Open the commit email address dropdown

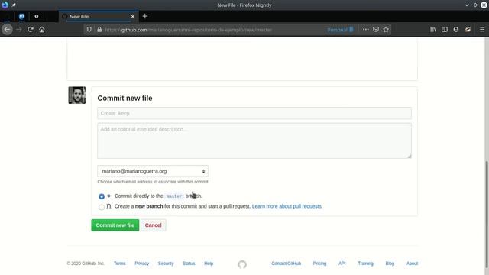(153, 171)
